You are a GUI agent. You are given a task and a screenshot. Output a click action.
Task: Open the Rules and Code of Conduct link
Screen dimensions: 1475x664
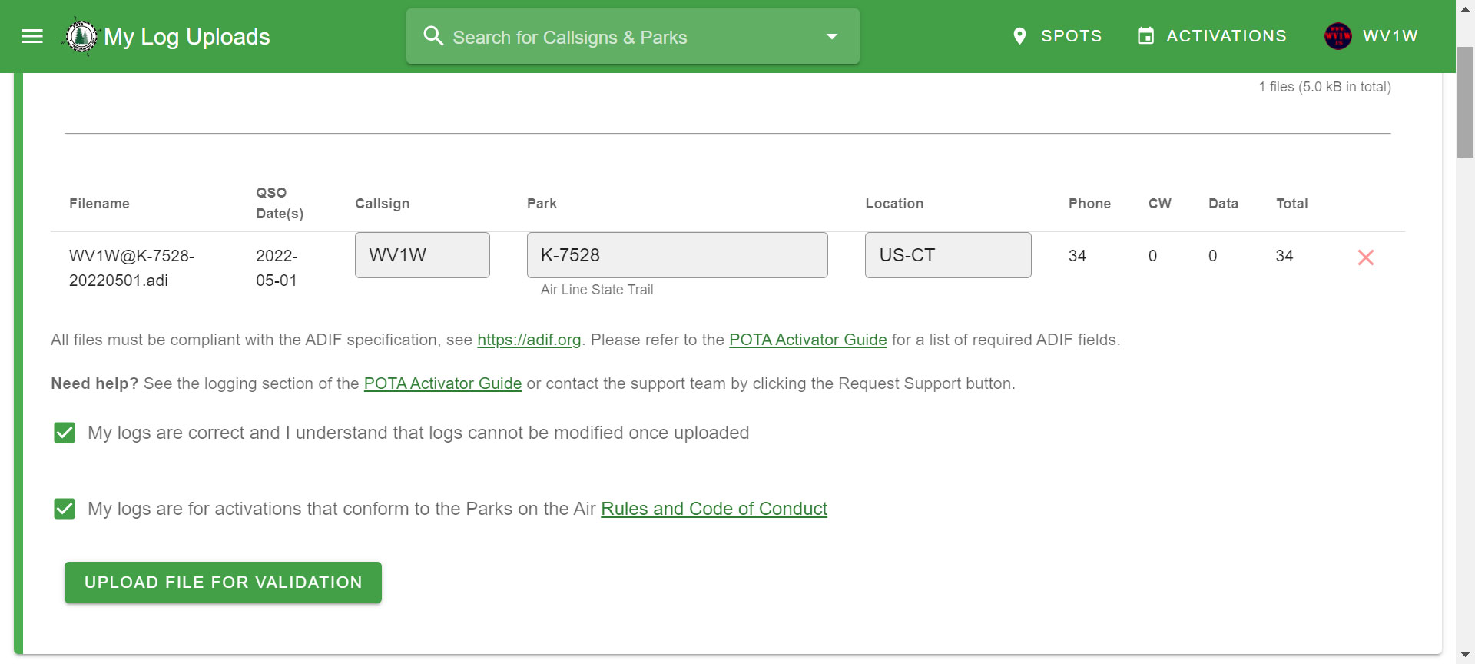(714, 509)
